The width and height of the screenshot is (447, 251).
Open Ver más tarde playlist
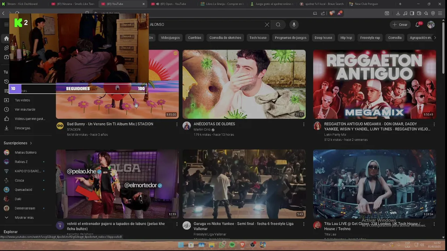(24, 109)
